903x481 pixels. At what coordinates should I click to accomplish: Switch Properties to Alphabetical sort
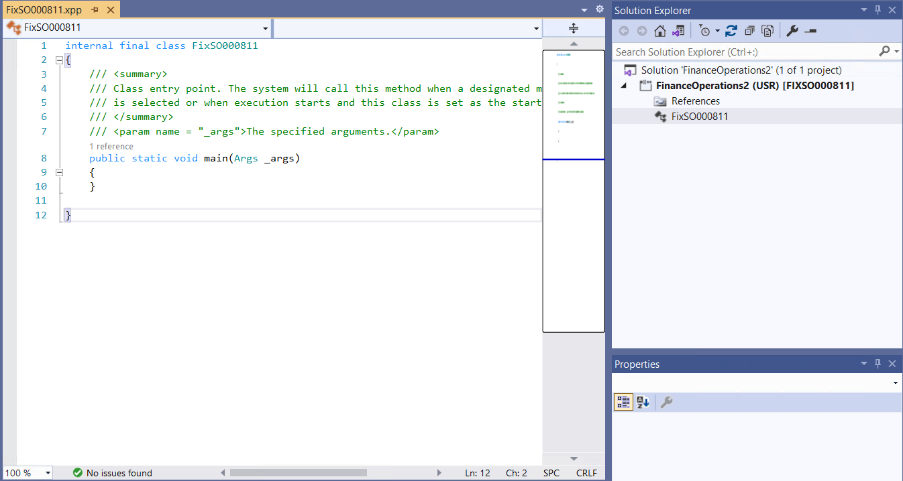click(x=643, y=402)
